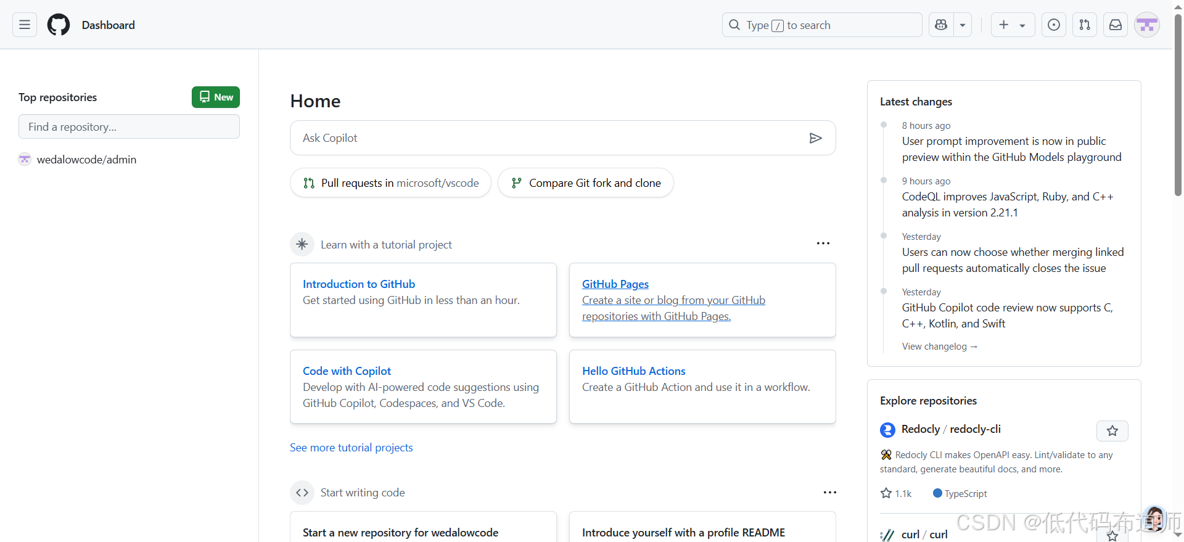Open the Copilot chat icon

pyautogui.click(x=941, y=25)
